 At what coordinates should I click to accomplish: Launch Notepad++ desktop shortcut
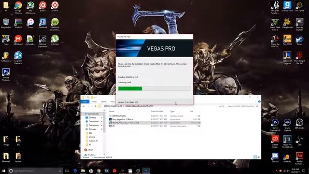(30, 40)
